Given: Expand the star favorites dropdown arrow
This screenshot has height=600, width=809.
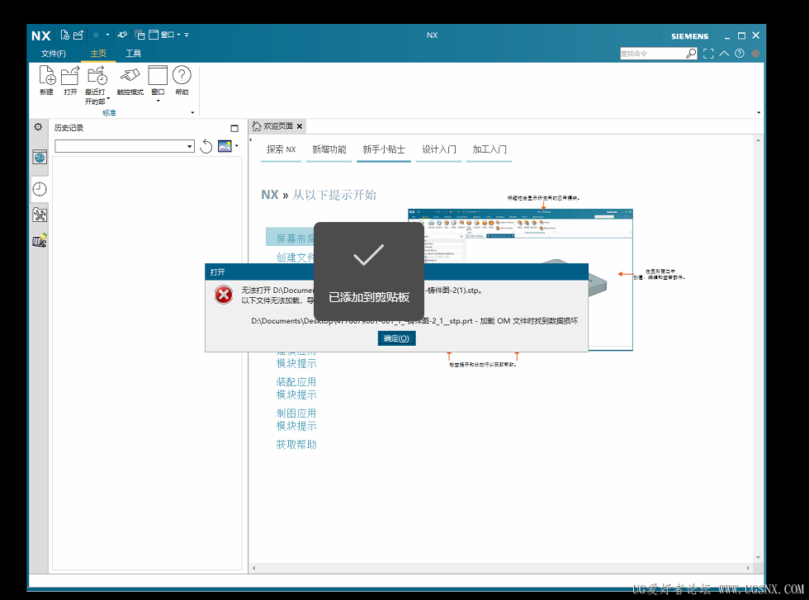Looking at the screenshot, I should [107, 35].
